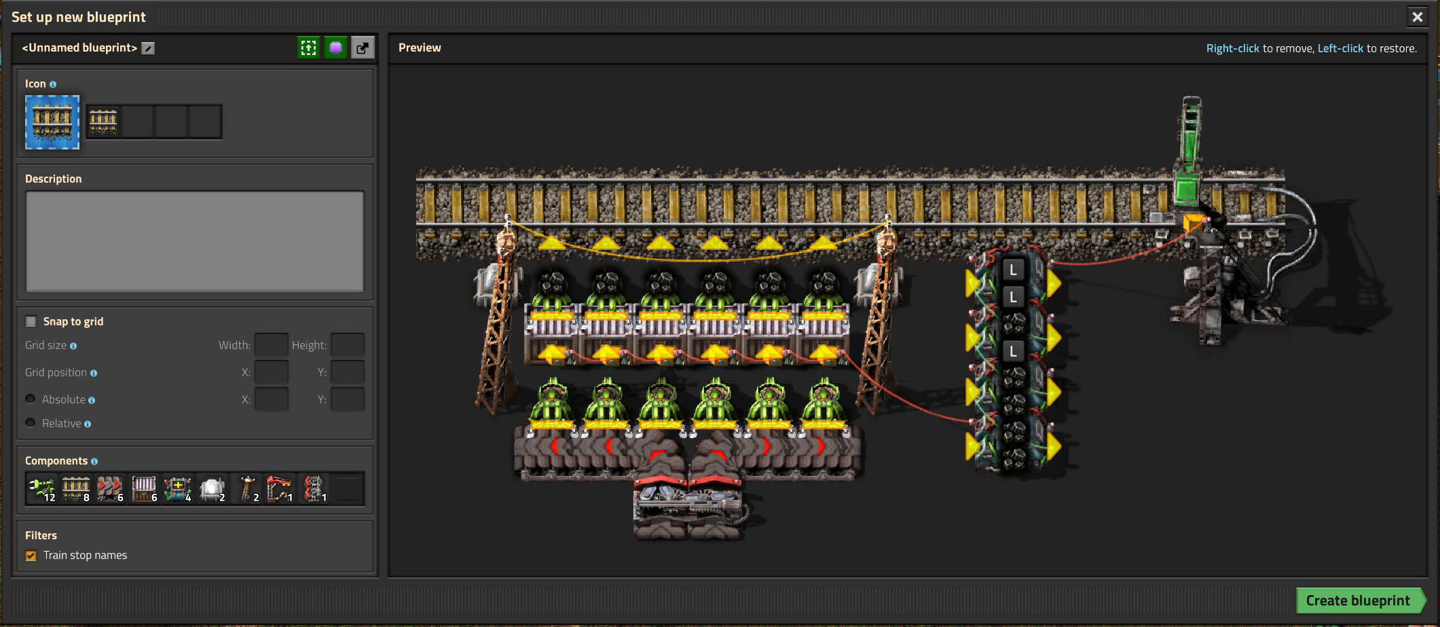Select the Absolute radio button
This screenshot has width=1440, height=627.
point(31,399)
